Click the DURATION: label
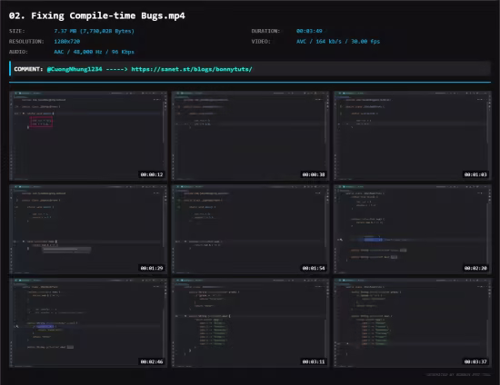 pyautogui.click(x=265, y=31)
